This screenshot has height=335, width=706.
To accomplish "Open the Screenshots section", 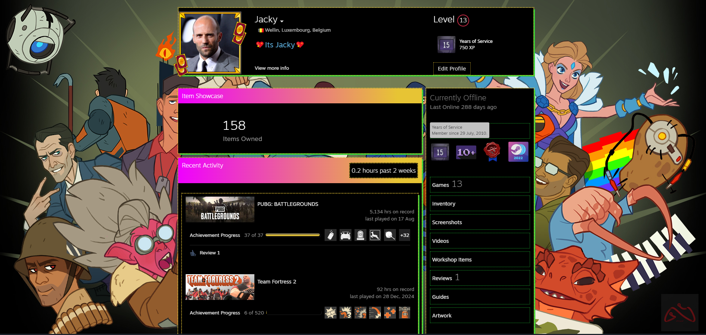I will [x=447, y=222].
